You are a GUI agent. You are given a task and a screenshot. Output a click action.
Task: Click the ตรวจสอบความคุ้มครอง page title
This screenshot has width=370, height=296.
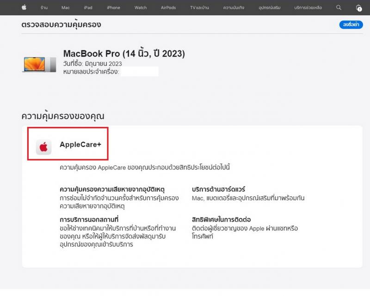pos(61,25)
